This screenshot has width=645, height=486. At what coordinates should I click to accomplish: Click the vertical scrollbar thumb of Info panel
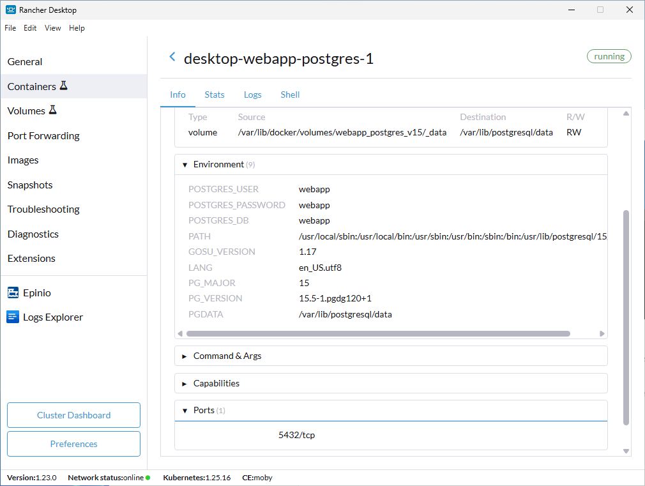pyautogui.click(x=626, y=317)
